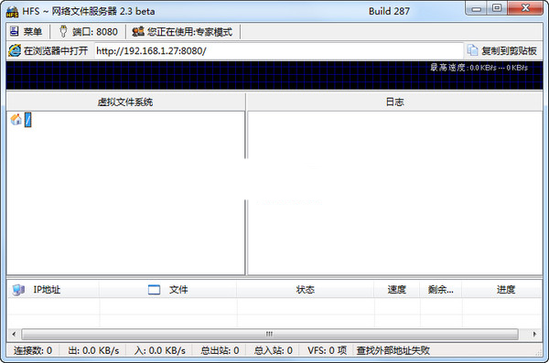This screenshot has width=549, height=363.
Task: Click the horizontal scrollbar left arrow
Action: [14, 334]
